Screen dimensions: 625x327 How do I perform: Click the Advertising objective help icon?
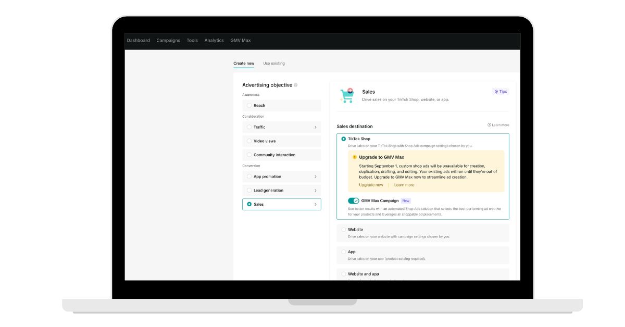point(296,85)
